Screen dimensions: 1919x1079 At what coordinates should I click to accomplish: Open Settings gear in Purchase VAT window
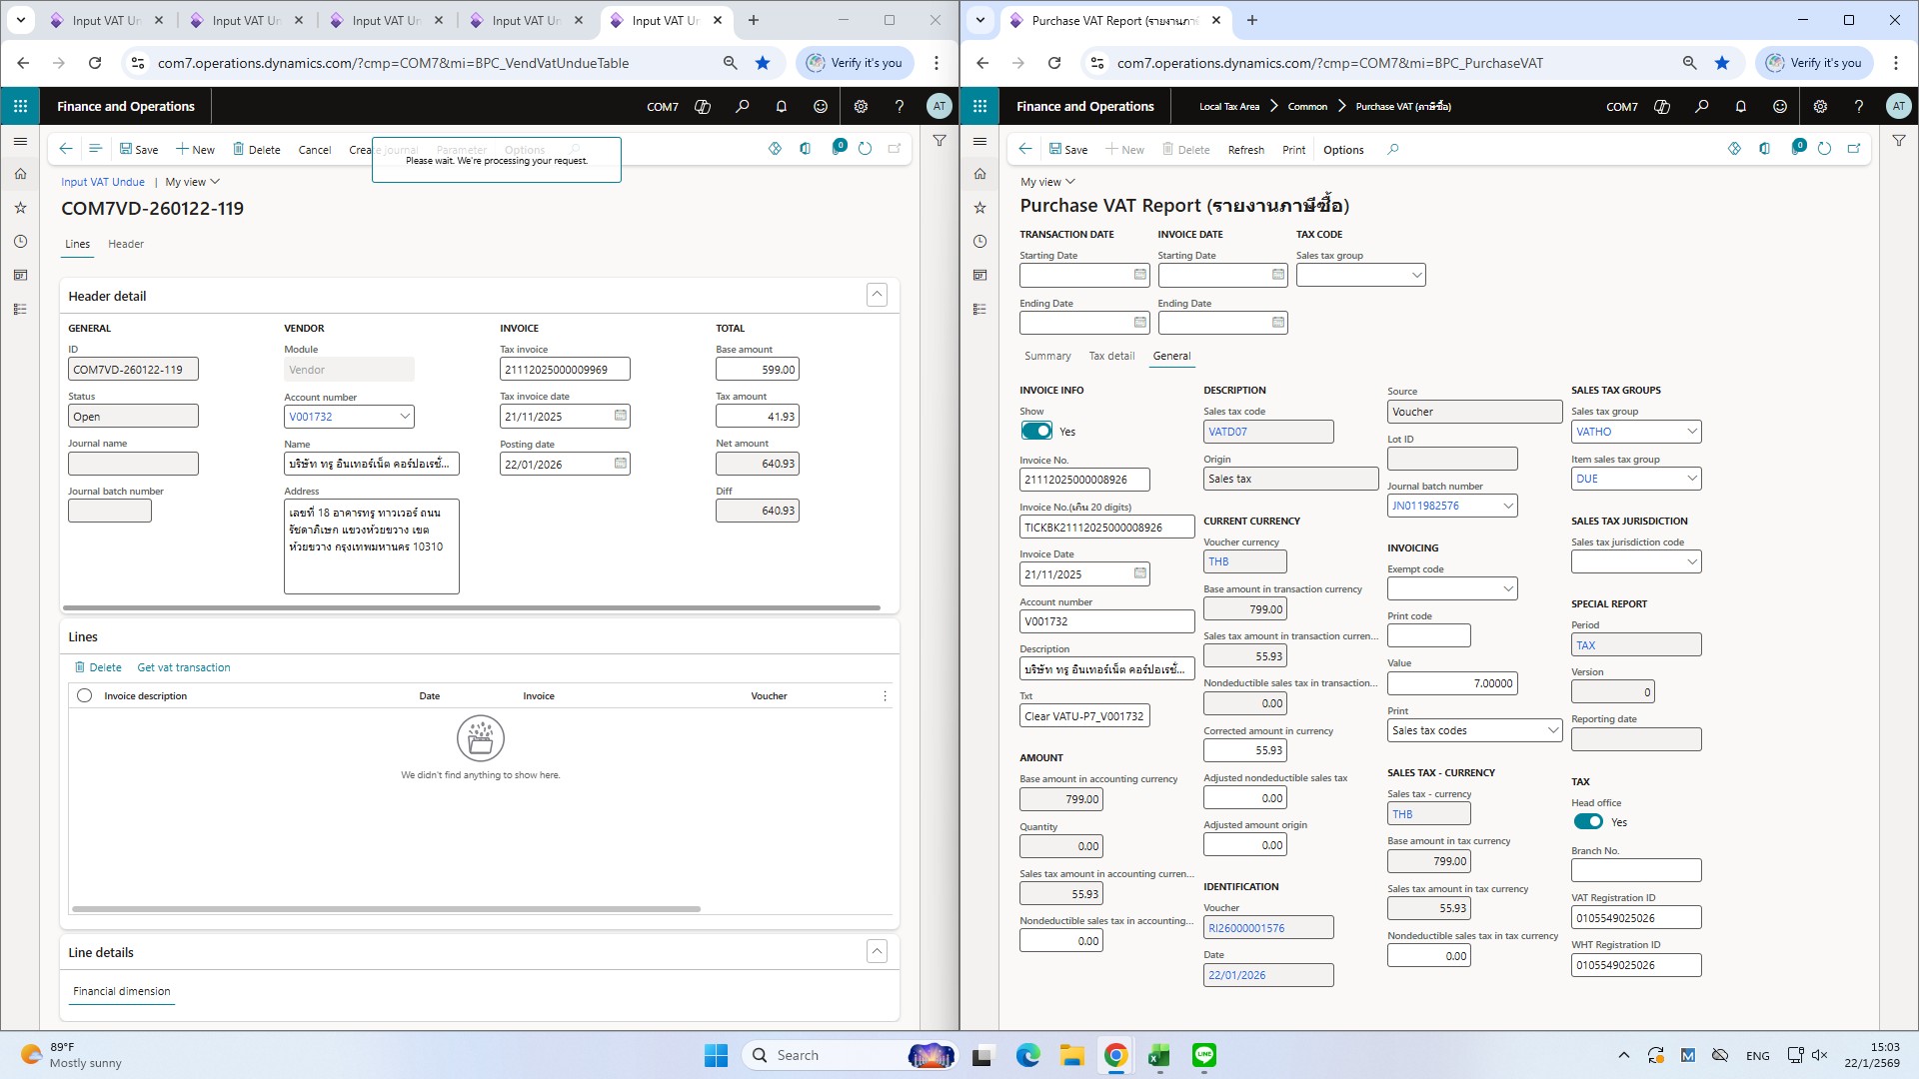[1819, 106]
